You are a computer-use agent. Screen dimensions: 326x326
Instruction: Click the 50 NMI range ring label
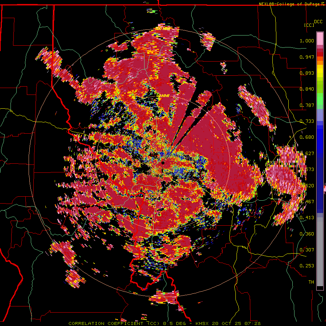click(163, 96)
